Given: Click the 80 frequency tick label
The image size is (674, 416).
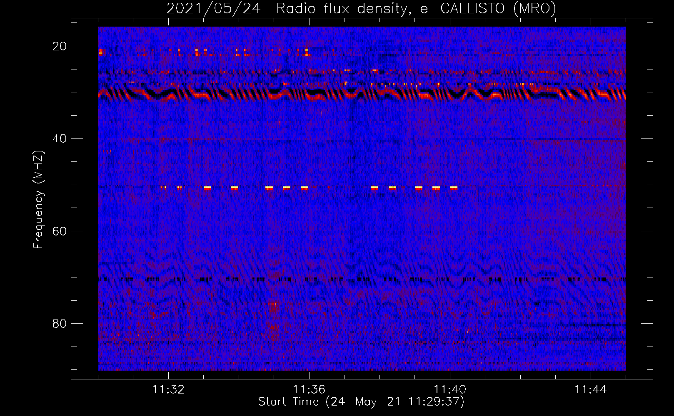Looking at the screenshot, I should click(x=60, y=324).
